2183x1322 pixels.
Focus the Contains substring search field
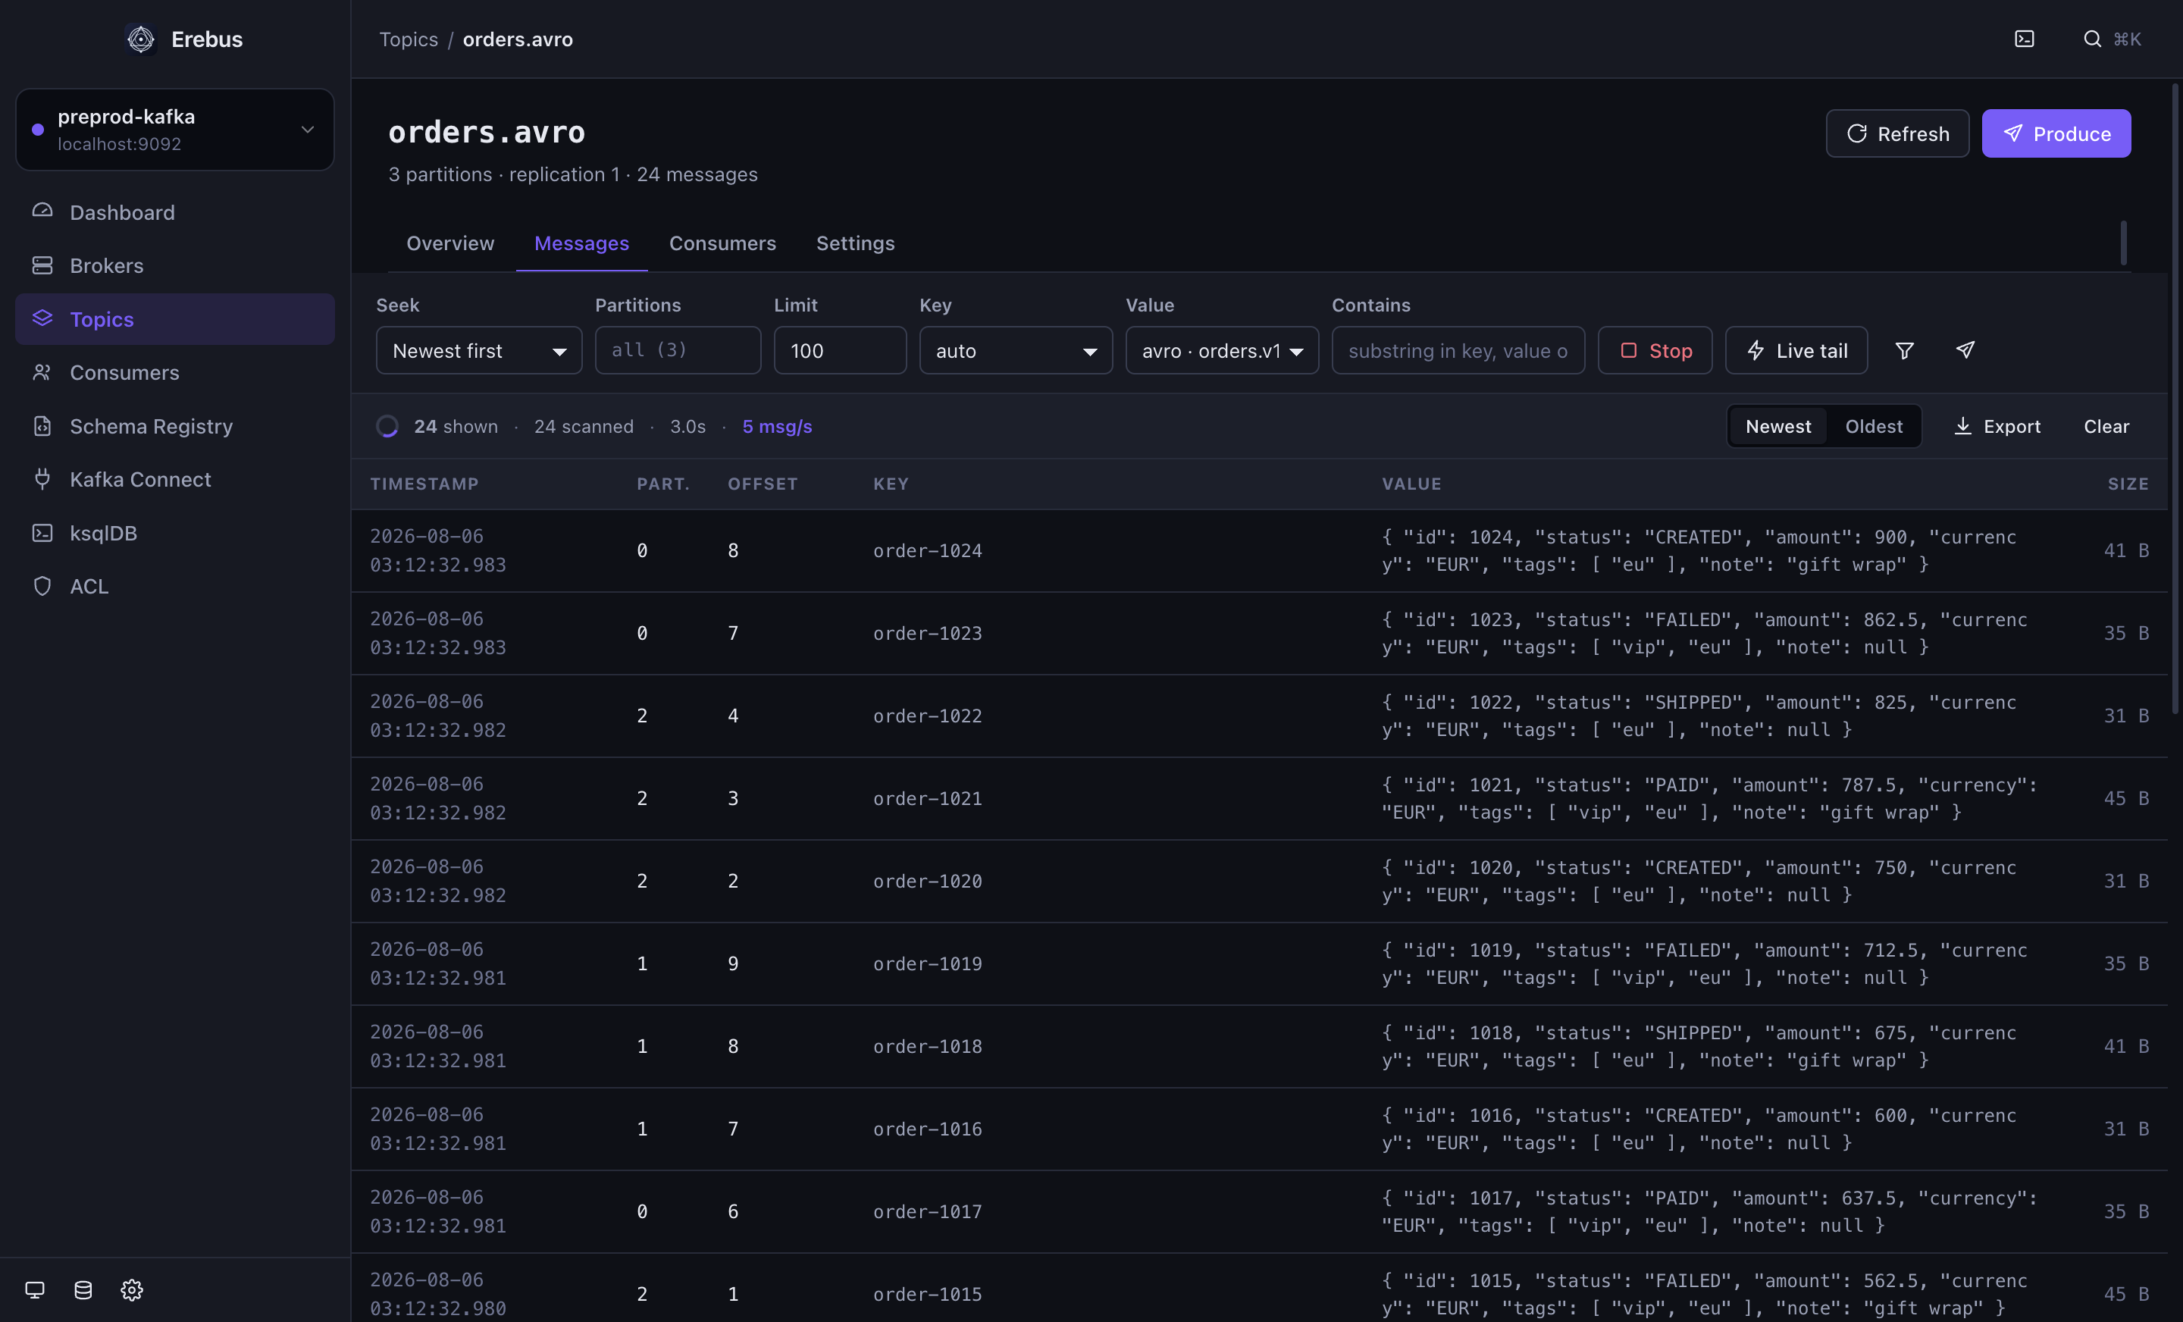click(x=1458, y=351)
